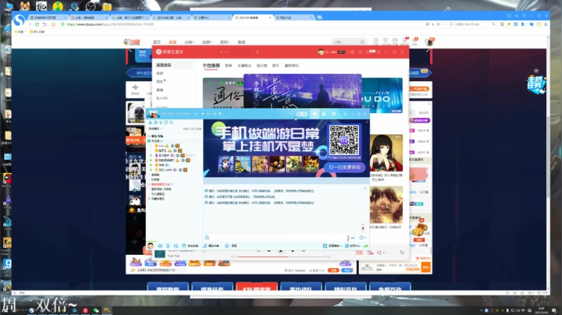Open the dropdown arrow beside YY emoji icon
This screenshot has height=315, width=562.
[365, 238]
